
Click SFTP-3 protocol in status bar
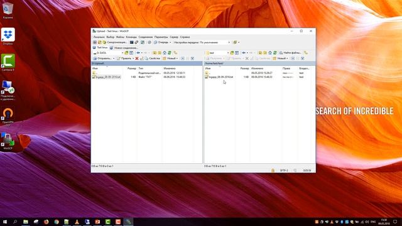pos(284,170)
